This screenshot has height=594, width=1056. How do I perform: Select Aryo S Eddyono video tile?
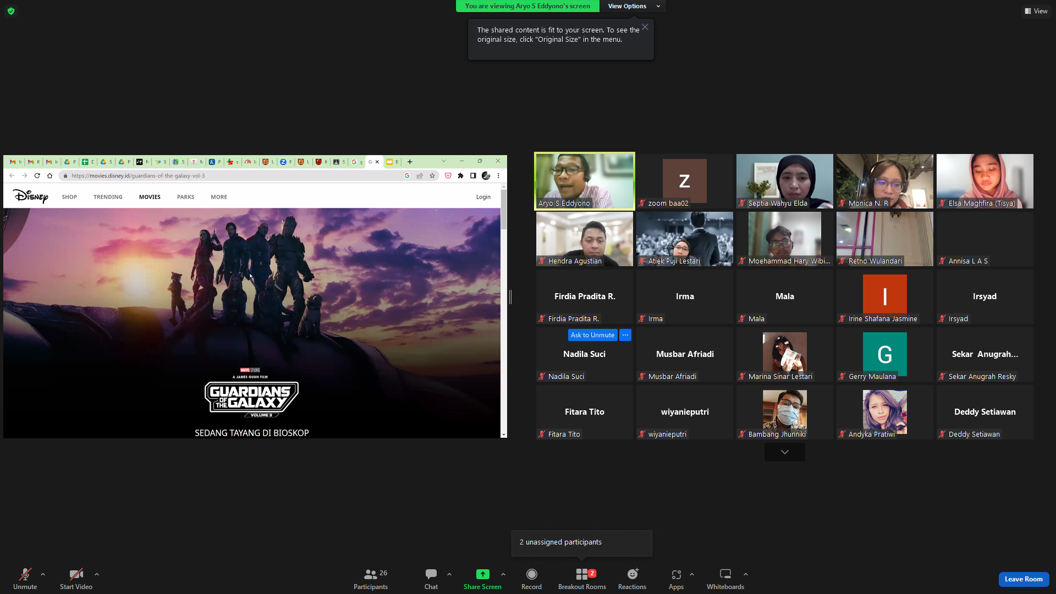tap(585, 181)
